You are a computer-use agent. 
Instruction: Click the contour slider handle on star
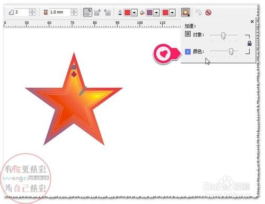click(82, 92)
